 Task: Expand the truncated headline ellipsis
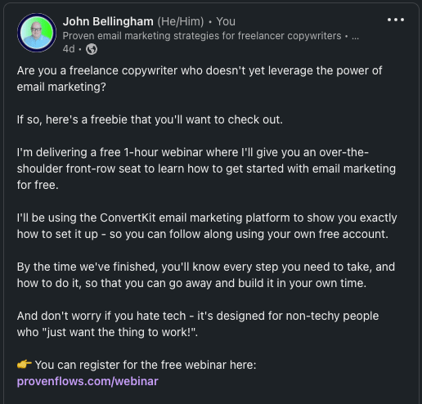[x=355, y=37]
